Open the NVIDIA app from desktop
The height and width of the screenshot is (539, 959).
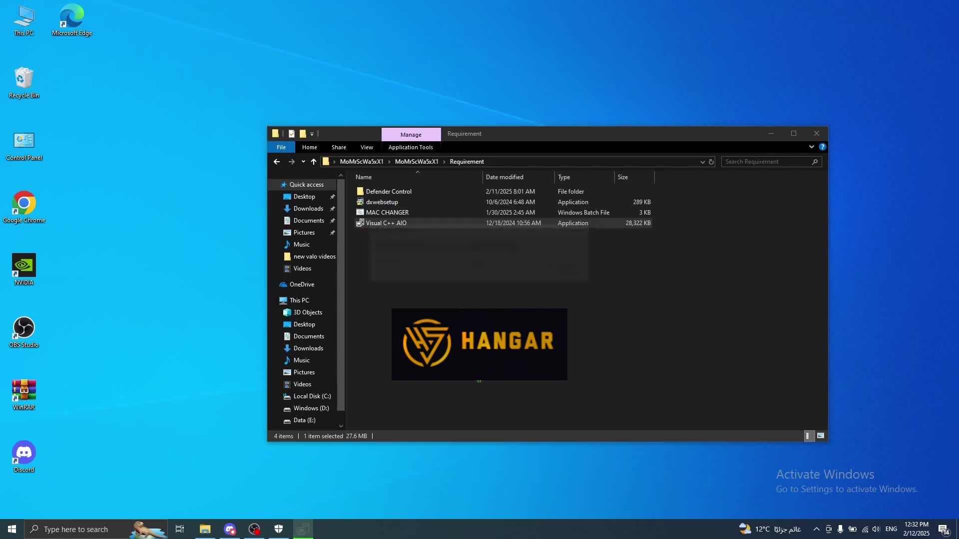pyautogui.click(x=23, y=266)
